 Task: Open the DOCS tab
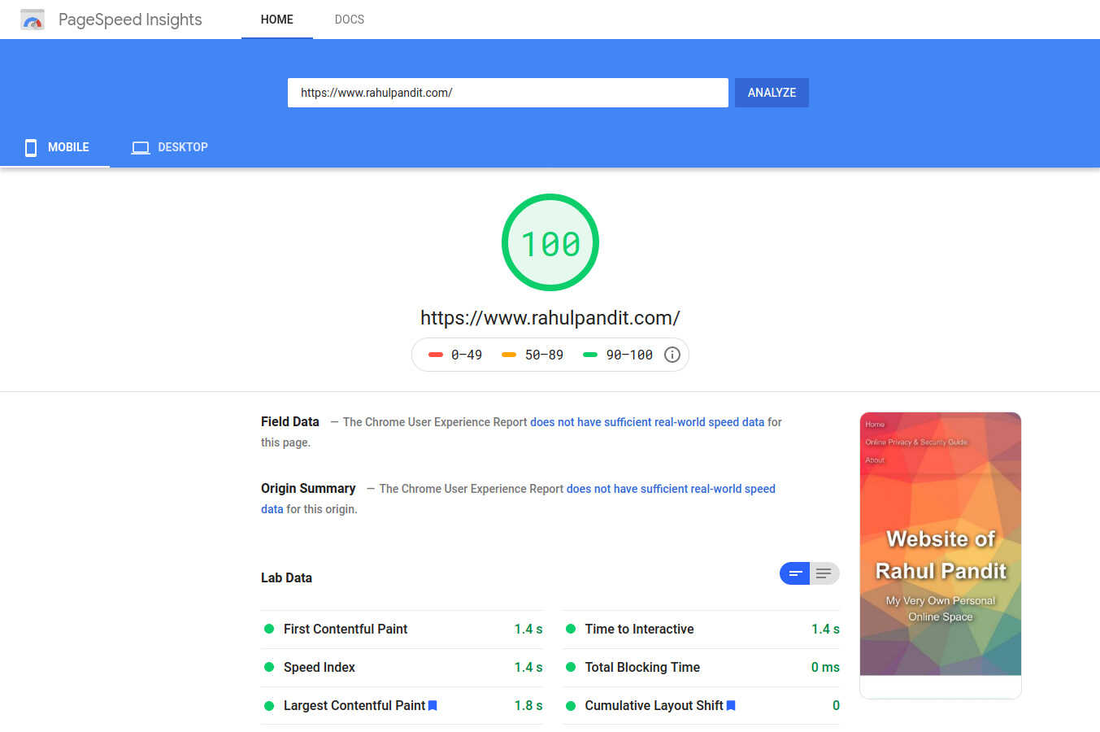(350, 19)
